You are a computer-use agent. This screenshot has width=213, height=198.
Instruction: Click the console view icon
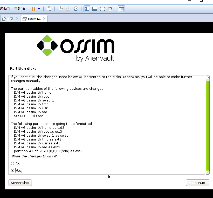(121, 9)
